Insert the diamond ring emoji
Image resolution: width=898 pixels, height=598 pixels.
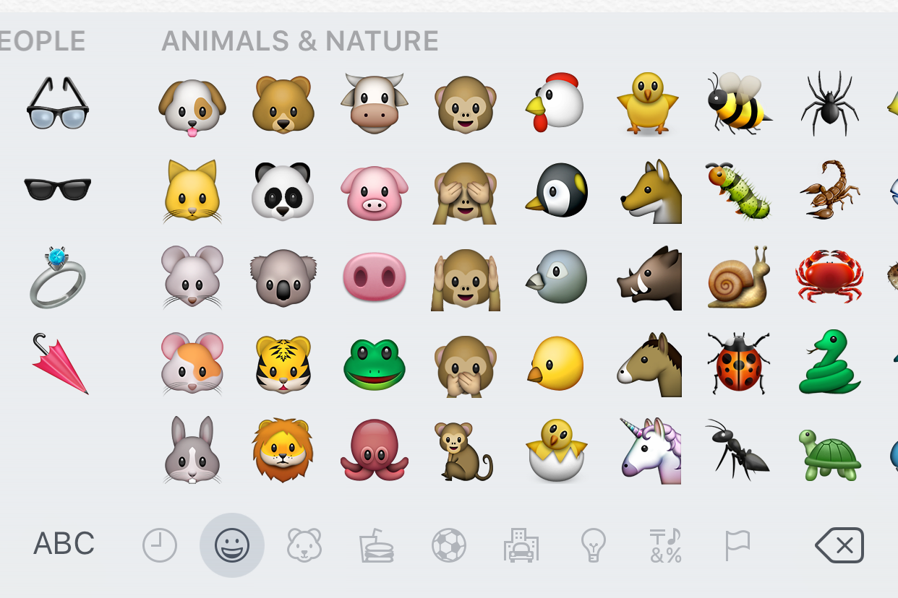click(x=58, y=277)
